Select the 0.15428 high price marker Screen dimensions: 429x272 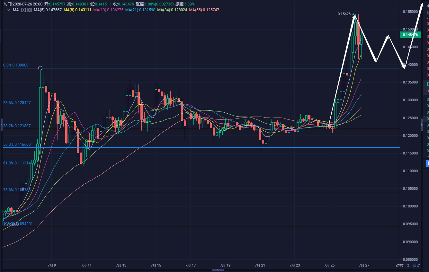point(345,14)
